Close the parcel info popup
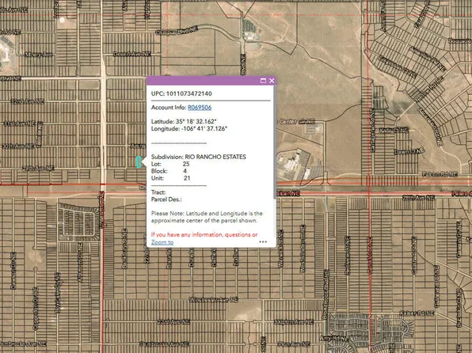472x353 pixels. point(272,81)
